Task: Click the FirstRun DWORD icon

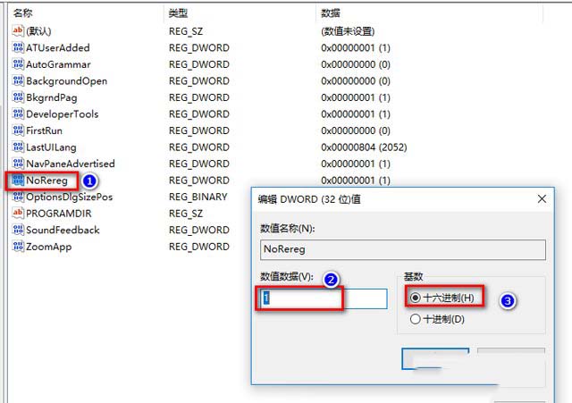Action: (18, 130)
